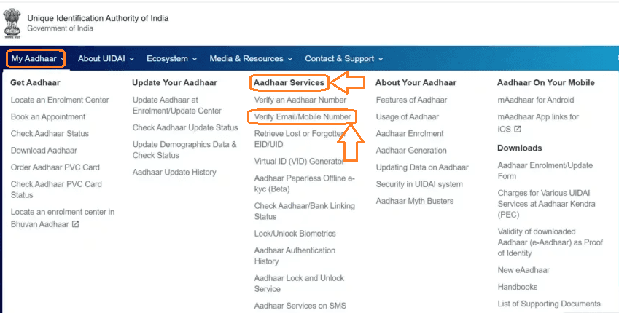
Task: Click the Downloads heading
Action: coord(520,148)
